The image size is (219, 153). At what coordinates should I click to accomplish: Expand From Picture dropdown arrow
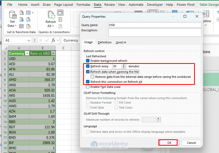[33, 13]
